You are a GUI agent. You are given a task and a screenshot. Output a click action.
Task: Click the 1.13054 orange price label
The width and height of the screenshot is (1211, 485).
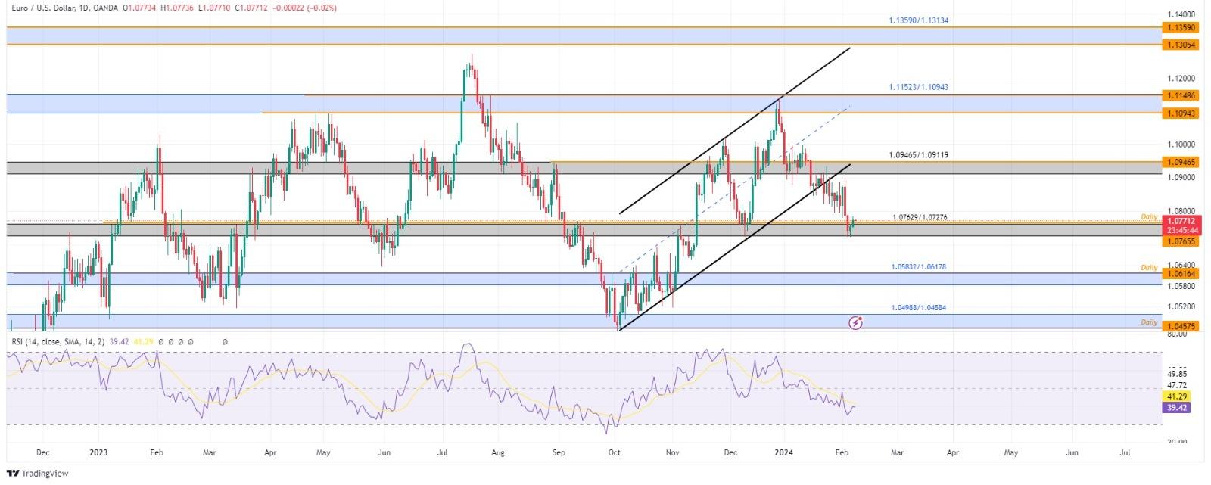[1181, 45]
